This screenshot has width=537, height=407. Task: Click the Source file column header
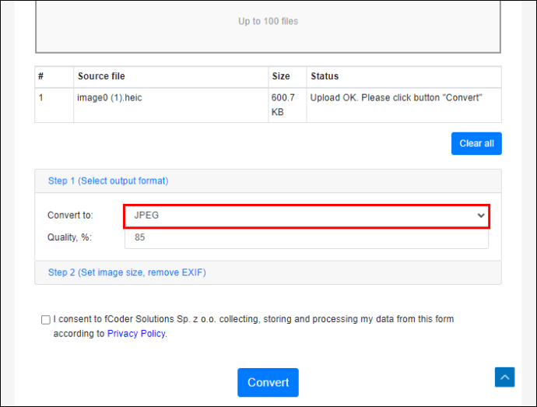(171, 76)
